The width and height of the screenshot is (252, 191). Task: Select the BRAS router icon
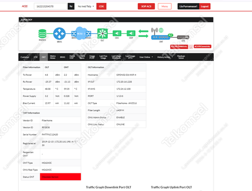(x=59, y=34)
